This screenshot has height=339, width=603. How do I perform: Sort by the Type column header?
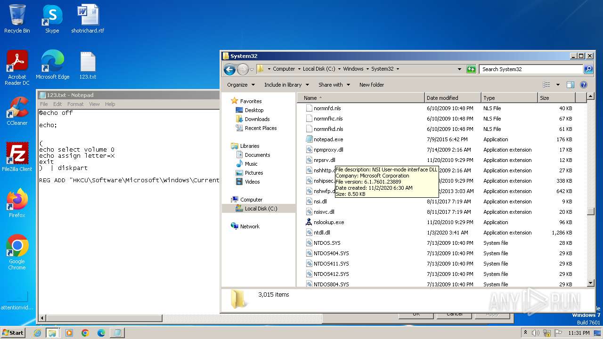pyautogui.click(x=509, y=98)
